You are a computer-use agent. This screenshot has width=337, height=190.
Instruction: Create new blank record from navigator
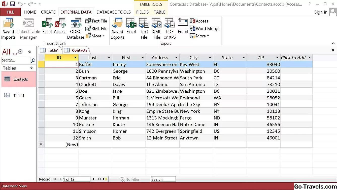[x=105, y=179]
